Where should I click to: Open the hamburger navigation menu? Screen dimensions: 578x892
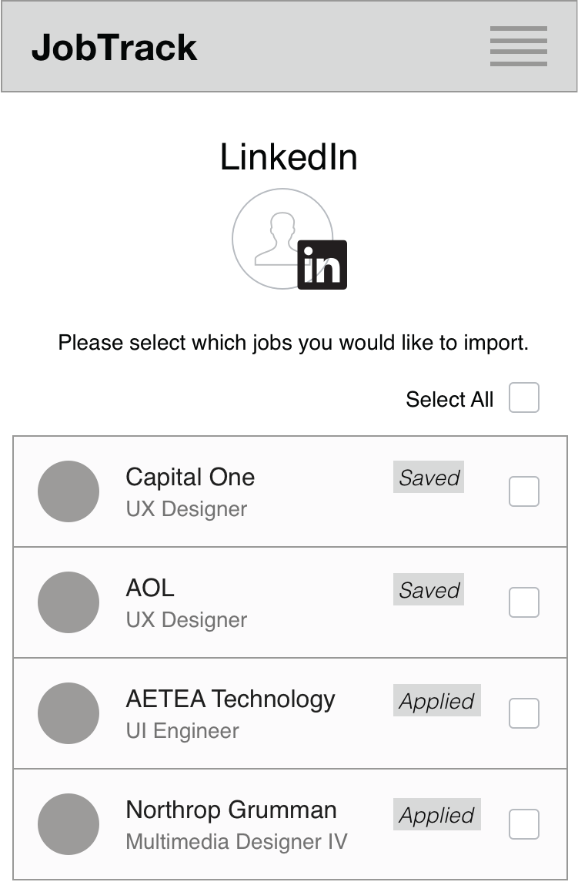[x=518, y=46]
